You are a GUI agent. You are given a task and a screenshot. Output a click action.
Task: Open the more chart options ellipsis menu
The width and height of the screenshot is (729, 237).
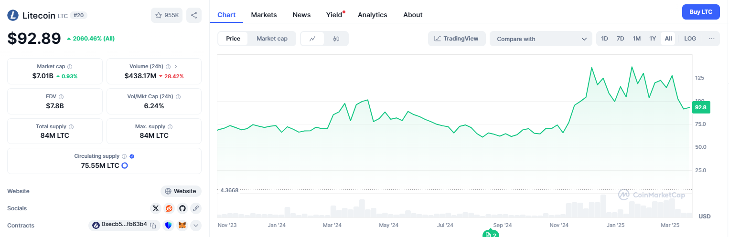tap(711, 39)
